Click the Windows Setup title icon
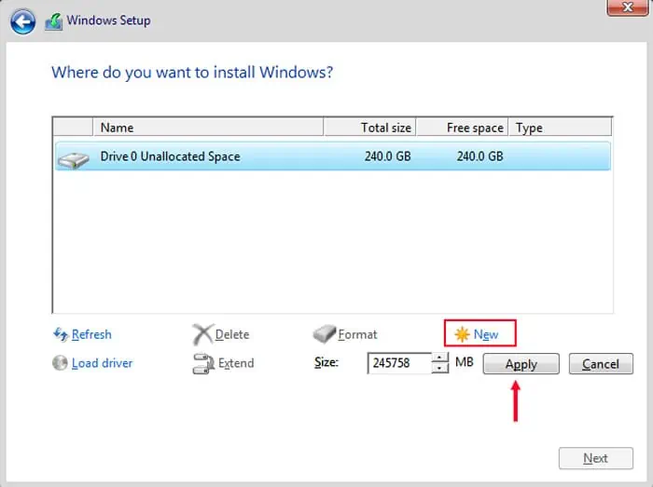Image resolution: width=653 pixels, height=487 pixels. click(x=54, y=21)
